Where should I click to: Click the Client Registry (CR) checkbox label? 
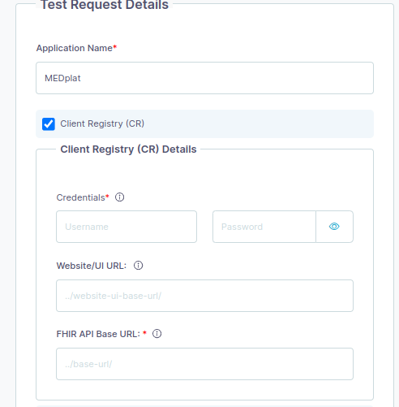[102, 123]
